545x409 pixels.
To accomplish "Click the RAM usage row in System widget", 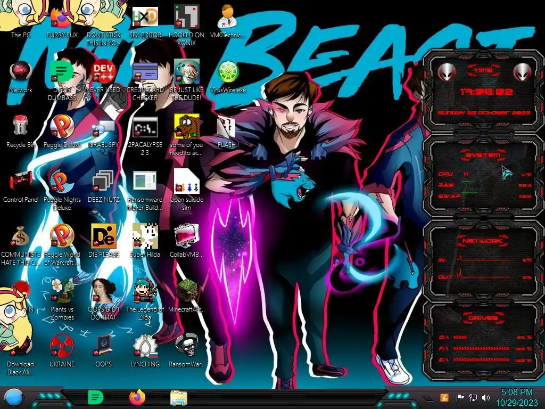I will 485,185.
